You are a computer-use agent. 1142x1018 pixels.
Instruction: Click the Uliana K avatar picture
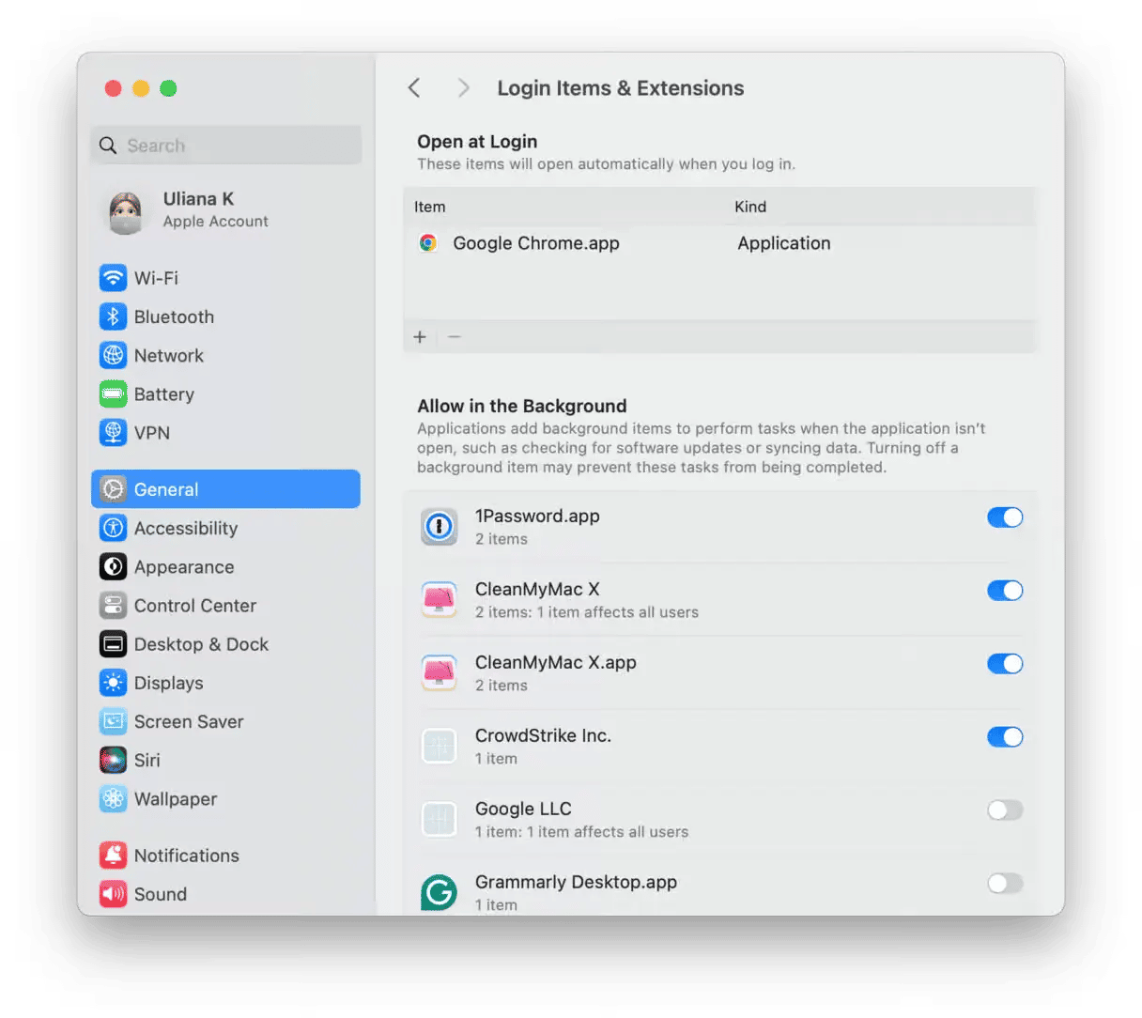click(125, 212)
